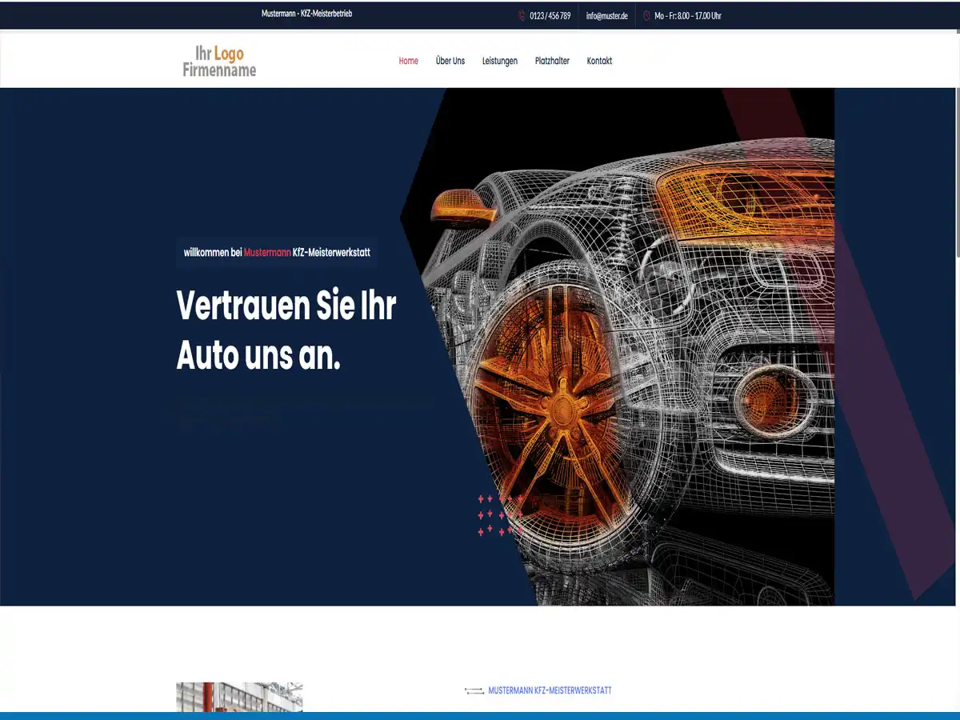Click the 'Ihr Logo Firmenname' site logo
960x720 pixels.
click(x=218, y=58)
